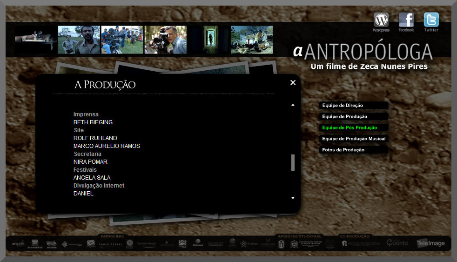Click the name MARCO AURELIO RAMOS
The image size is (457, 262).
click(x=107, y=146)
